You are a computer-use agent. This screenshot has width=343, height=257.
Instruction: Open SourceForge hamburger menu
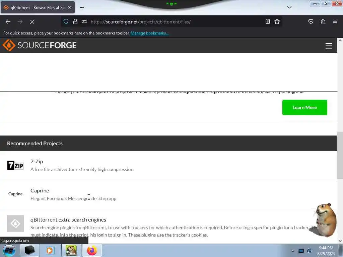pos(329,46)
